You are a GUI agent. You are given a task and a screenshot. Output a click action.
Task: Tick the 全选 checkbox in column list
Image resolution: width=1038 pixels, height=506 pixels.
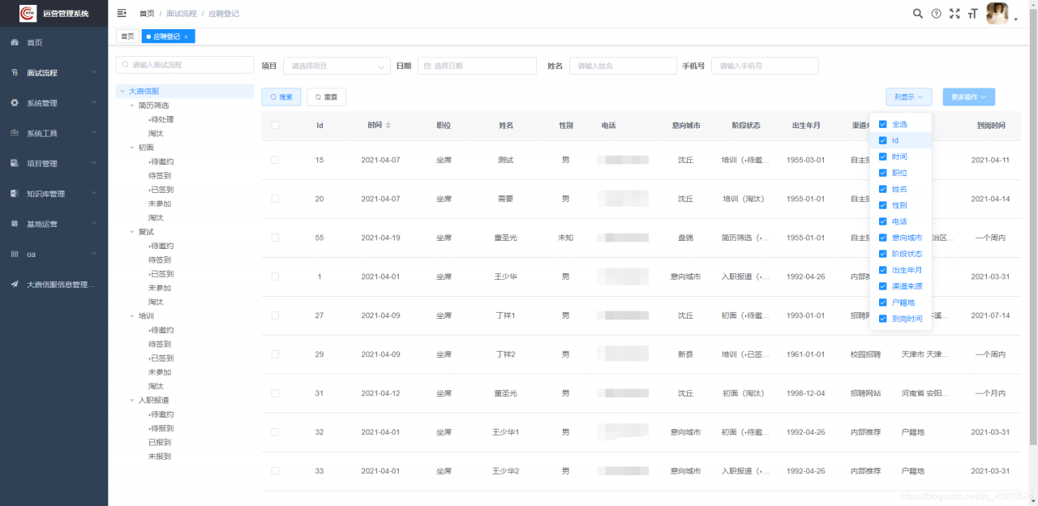click(883, 124)
